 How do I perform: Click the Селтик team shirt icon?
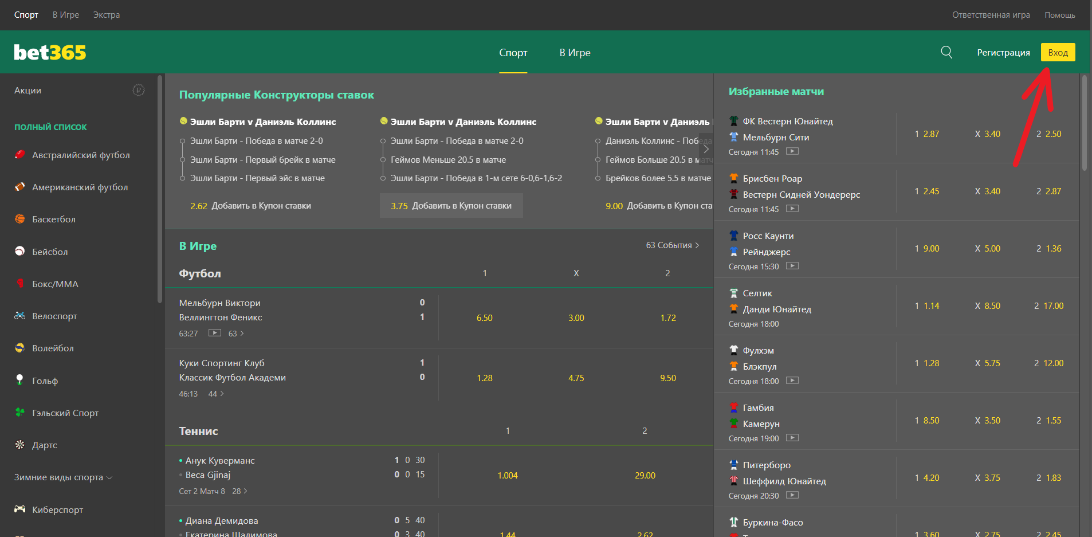(x=733, y=293)
